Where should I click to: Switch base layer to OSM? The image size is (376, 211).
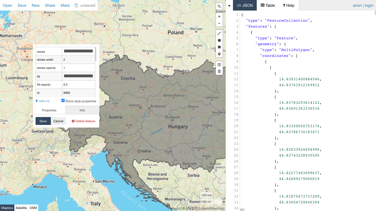[x=33, y=208]
